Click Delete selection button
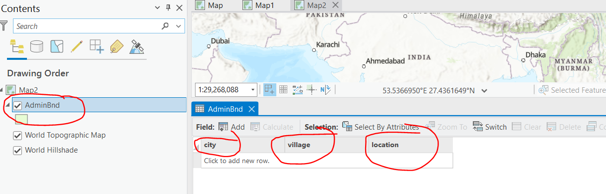 [x=564, y=127]
